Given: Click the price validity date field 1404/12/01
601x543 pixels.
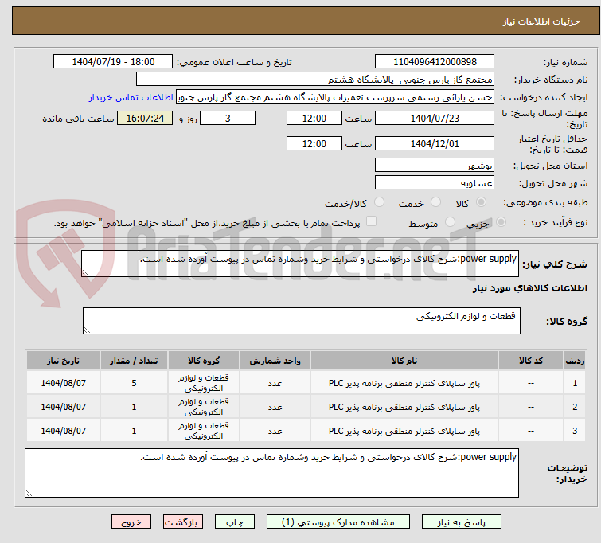Looking at the screenshot, I should point(434,144).
